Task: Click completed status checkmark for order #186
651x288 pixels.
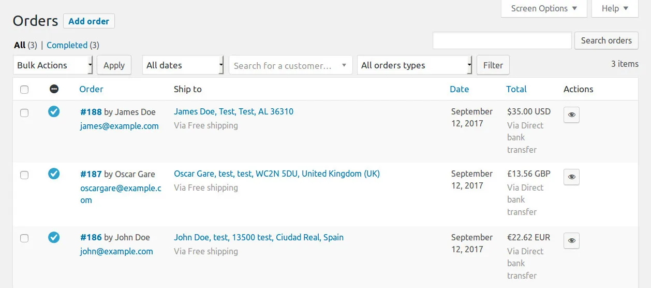Action: [x=54, y=237]
